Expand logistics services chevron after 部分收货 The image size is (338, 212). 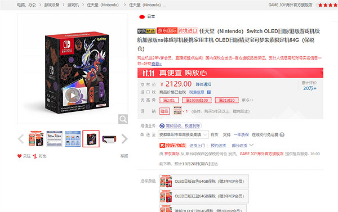pos(251,145)
